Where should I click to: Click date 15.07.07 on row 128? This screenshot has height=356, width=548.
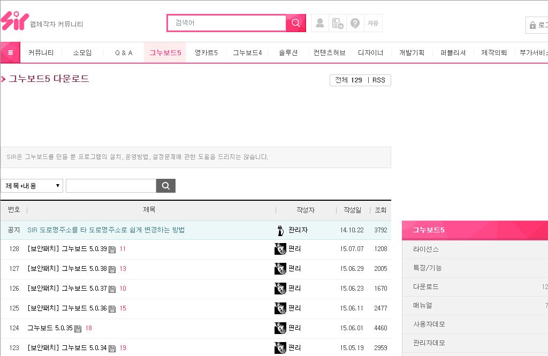tap(352, 248)
